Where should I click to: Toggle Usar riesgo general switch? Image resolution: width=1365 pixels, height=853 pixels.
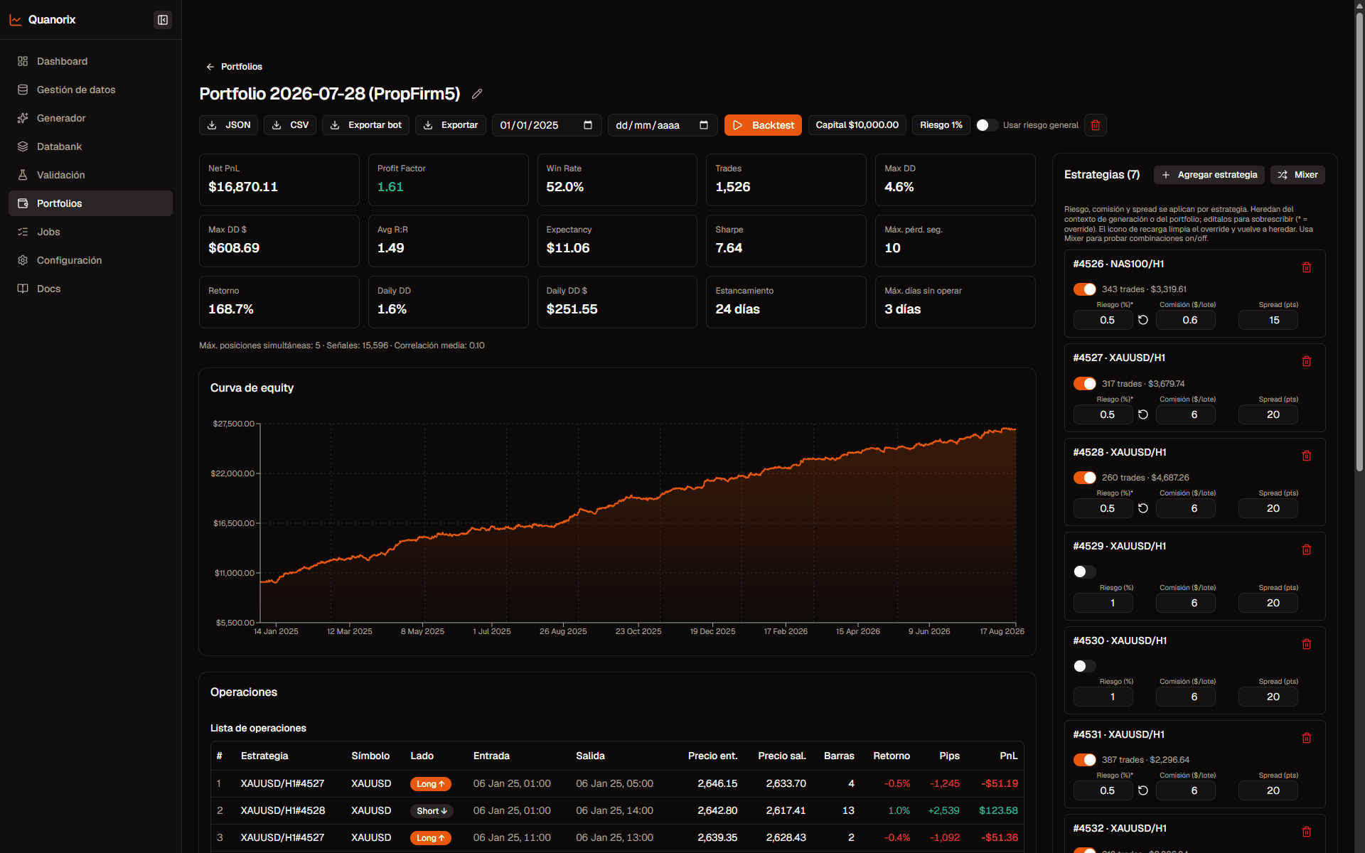pyautogui.click(x=987, y=125)
